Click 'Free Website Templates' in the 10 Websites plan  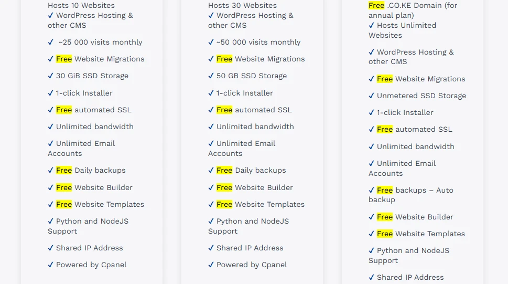point(100,205)
